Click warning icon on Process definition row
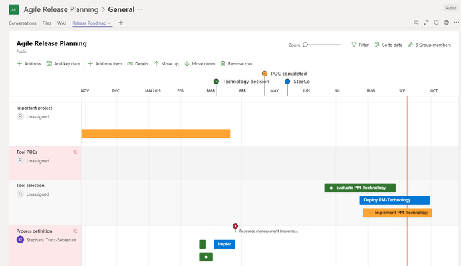461x266 pixels. (x=75, y=231)
